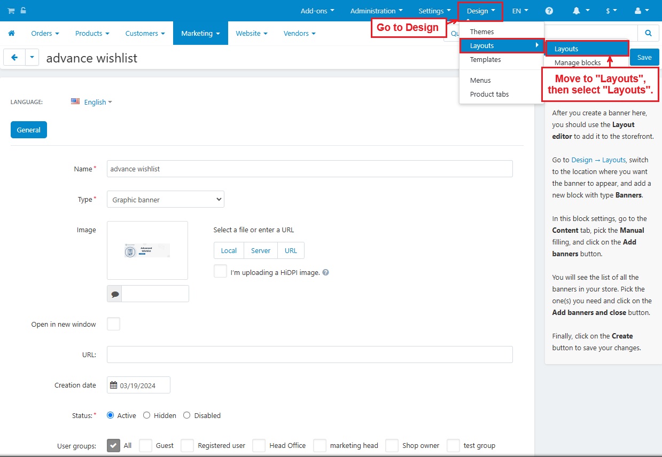This screenshot has width=662, height=457.
Task: Click inside the URL input field
Action: coord(309,354)
